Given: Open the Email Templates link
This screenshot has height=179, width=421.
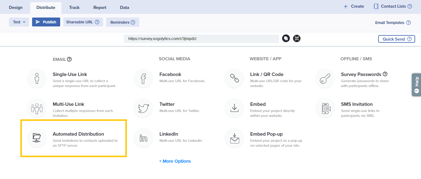Looking at the screenshot, I should coord(390,22).
